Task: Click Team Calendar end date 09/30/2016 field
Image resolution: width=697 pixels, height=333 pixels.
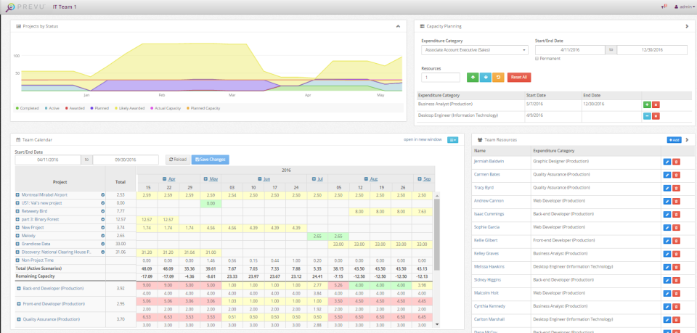Action: pyautogui.click(x=126, y=160)
